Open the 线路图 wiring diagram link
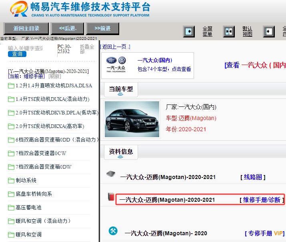 253,177
